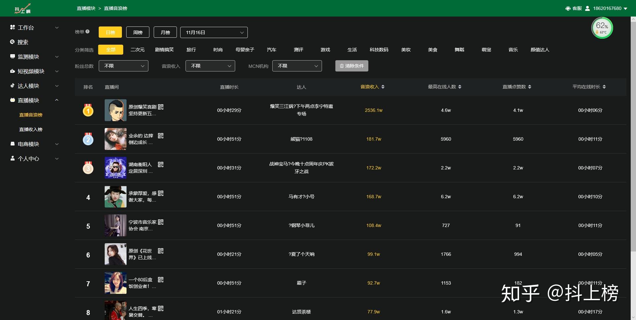
Task: Select 月榜 ranking period
Action: pos(165,32)
